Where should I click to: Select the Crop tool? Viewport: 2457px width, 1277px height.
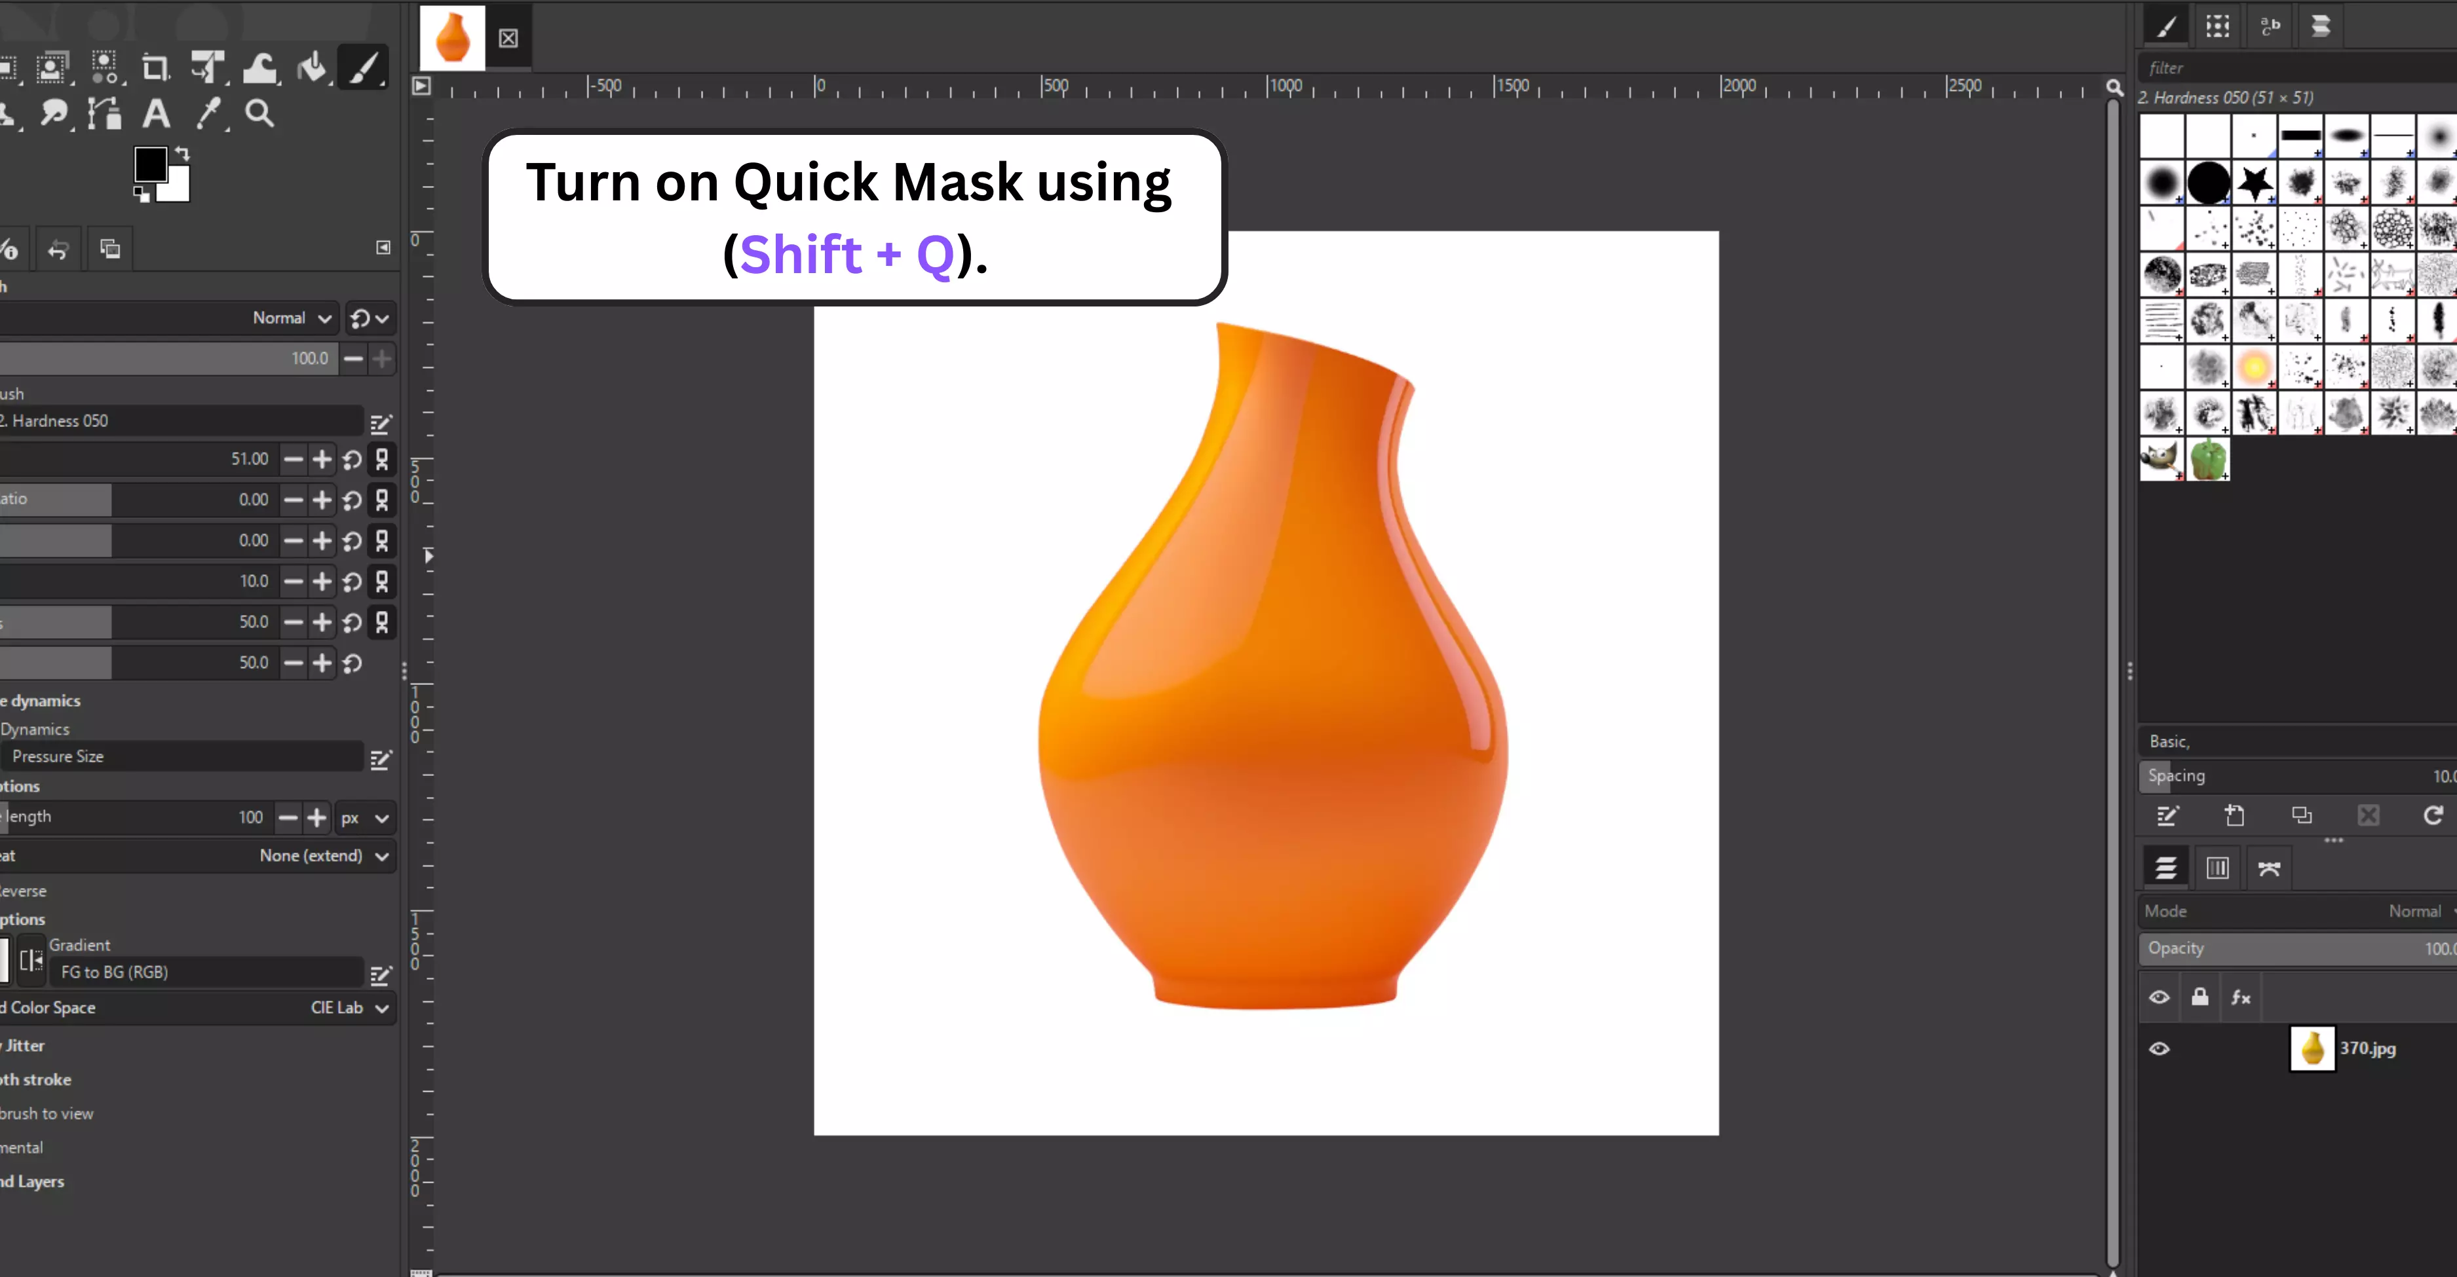(155, 67)
